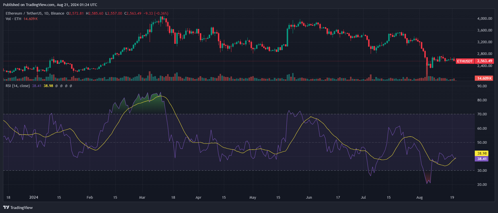Click the 15 label between Feb and Mar
The width and height of the screenshot is (498, 213).
point(115,198)
